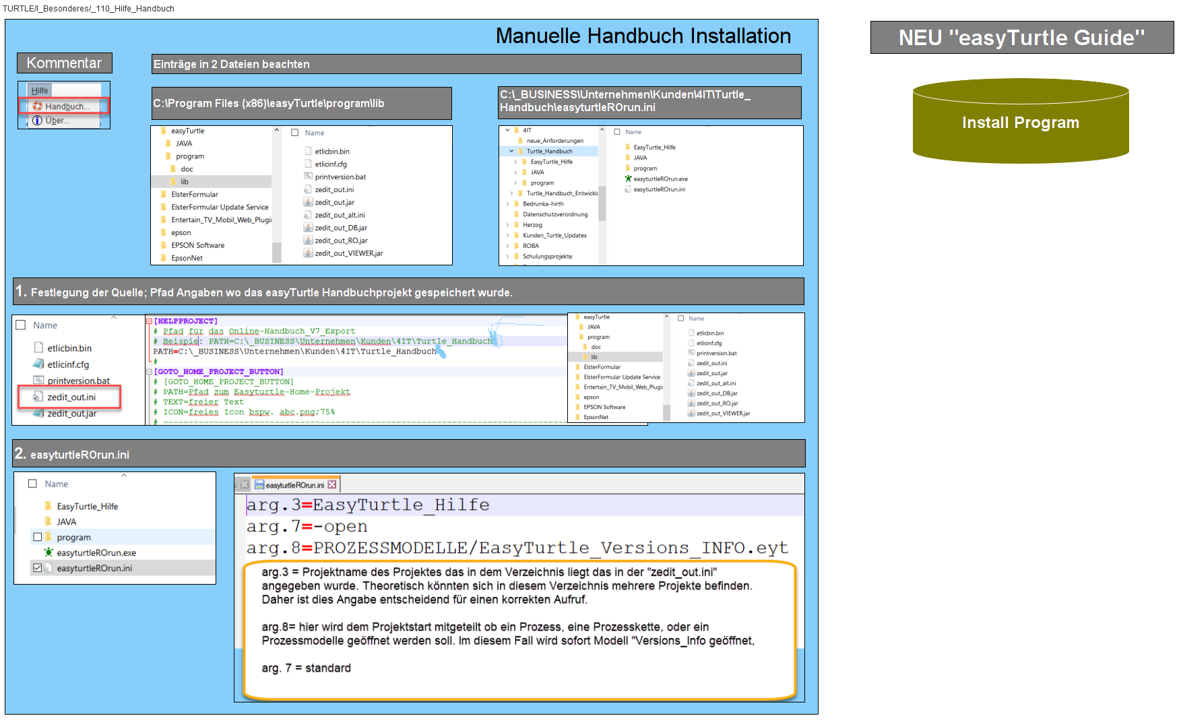Viewport: 1179px width, 720px height.
Task: Click easyTurtle folder icon in top Program Files tree
Action: (164, 131)
